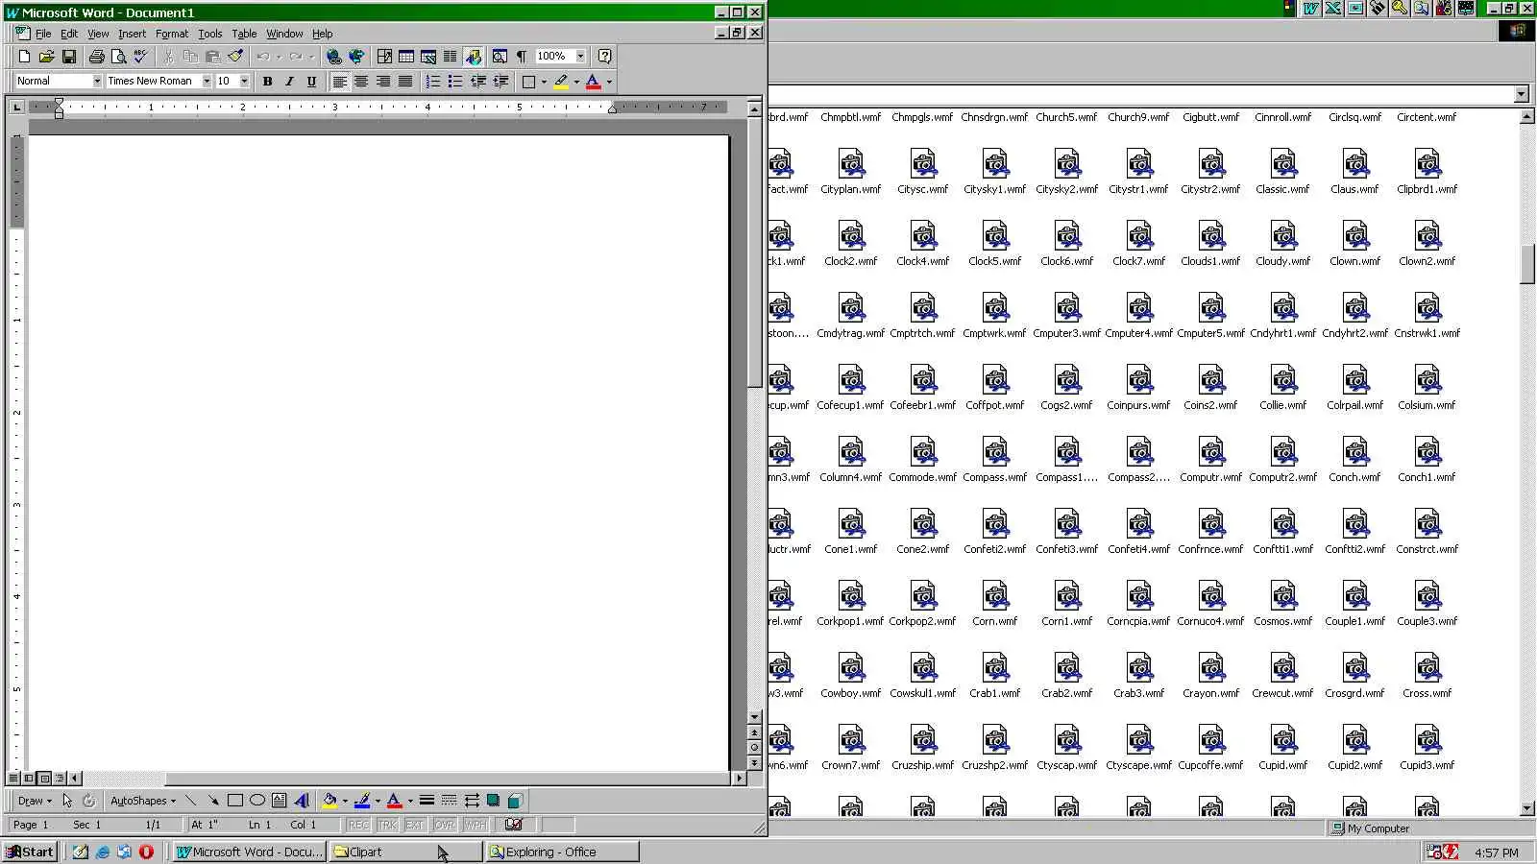Select the Cowboy.wmf clipart file

(851, 677)
